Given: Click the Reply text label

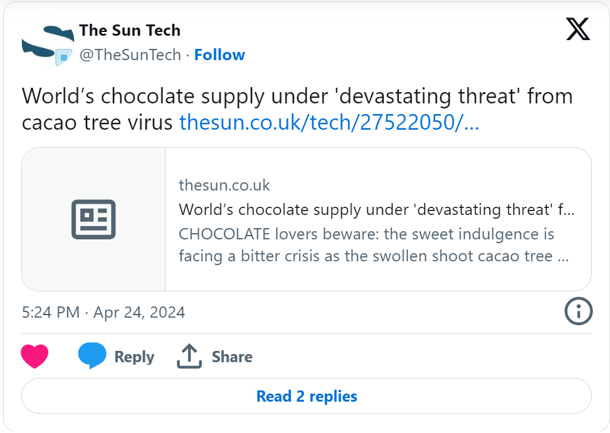Looking at the screenshot, I should (134, 357).
